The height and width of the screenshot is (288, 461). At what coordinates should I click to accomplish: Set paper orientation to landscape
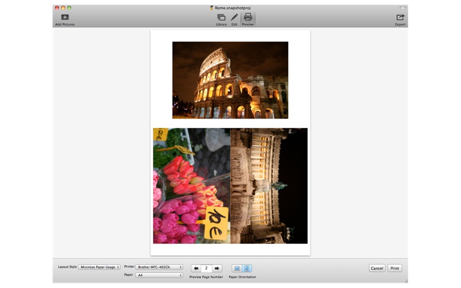[237, 268]
